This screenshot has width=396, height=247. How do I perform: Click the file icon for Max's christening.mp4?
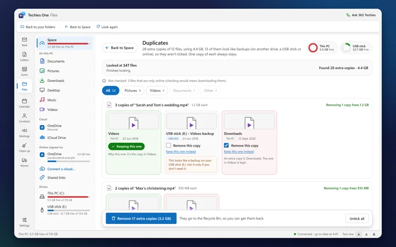click(x=109, y=188)
